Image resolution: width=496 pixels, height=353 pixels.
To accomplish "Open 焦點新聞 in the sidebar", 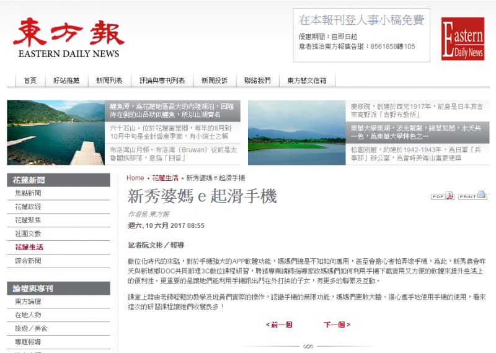I will 29,193.
